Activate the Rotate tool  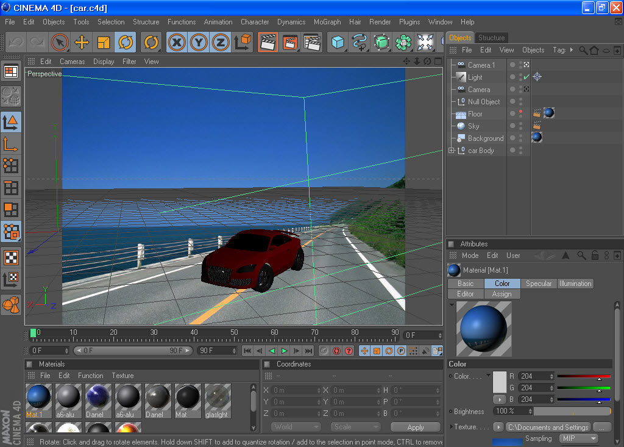coord(126,42)
